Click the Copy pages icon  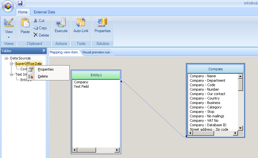point(35,28)
